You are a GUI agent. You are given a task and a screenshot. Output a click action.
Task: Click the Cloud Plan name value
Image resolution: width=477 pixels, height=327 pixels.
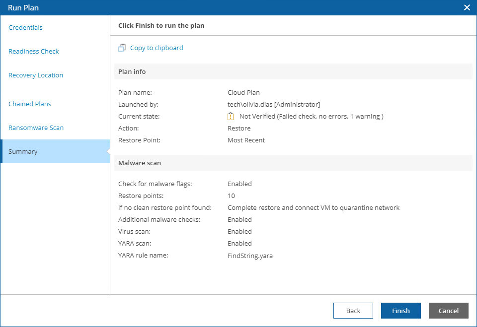pos(243,93)
